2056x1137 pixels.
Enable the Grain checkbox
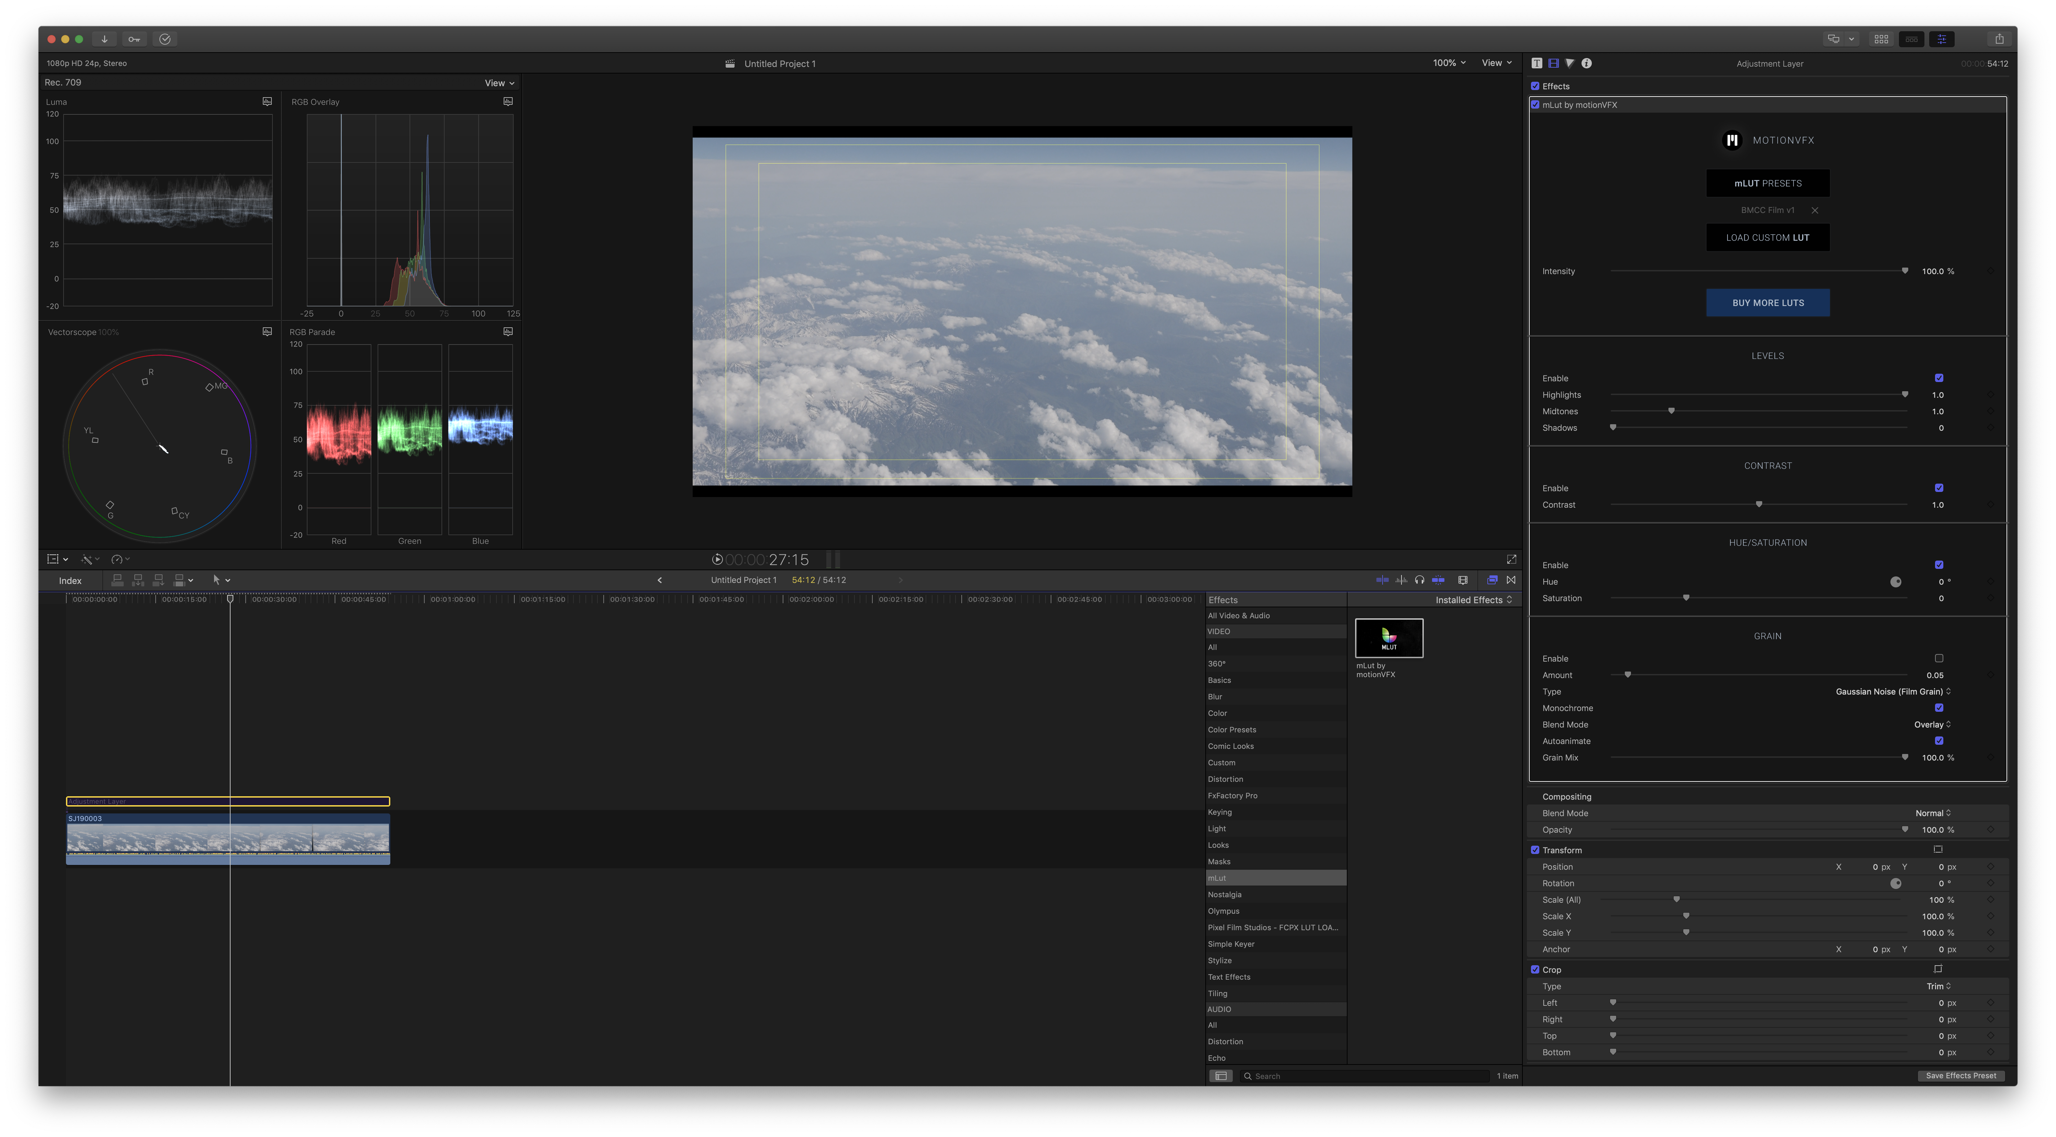pos(1939,658)
